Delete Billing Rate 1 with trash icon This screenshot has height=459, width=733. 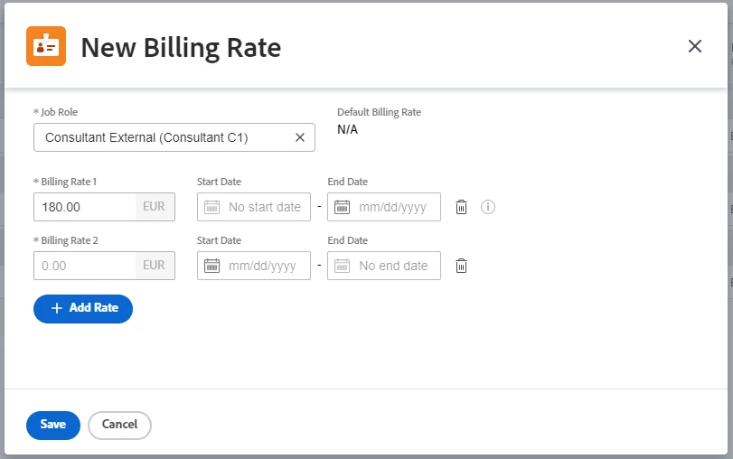(461, 207)
